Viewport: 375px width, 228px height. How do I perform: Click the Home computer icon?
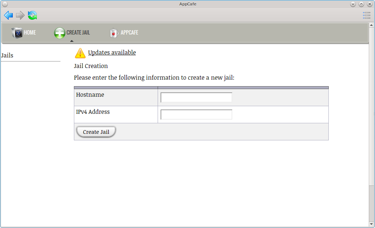17,33
